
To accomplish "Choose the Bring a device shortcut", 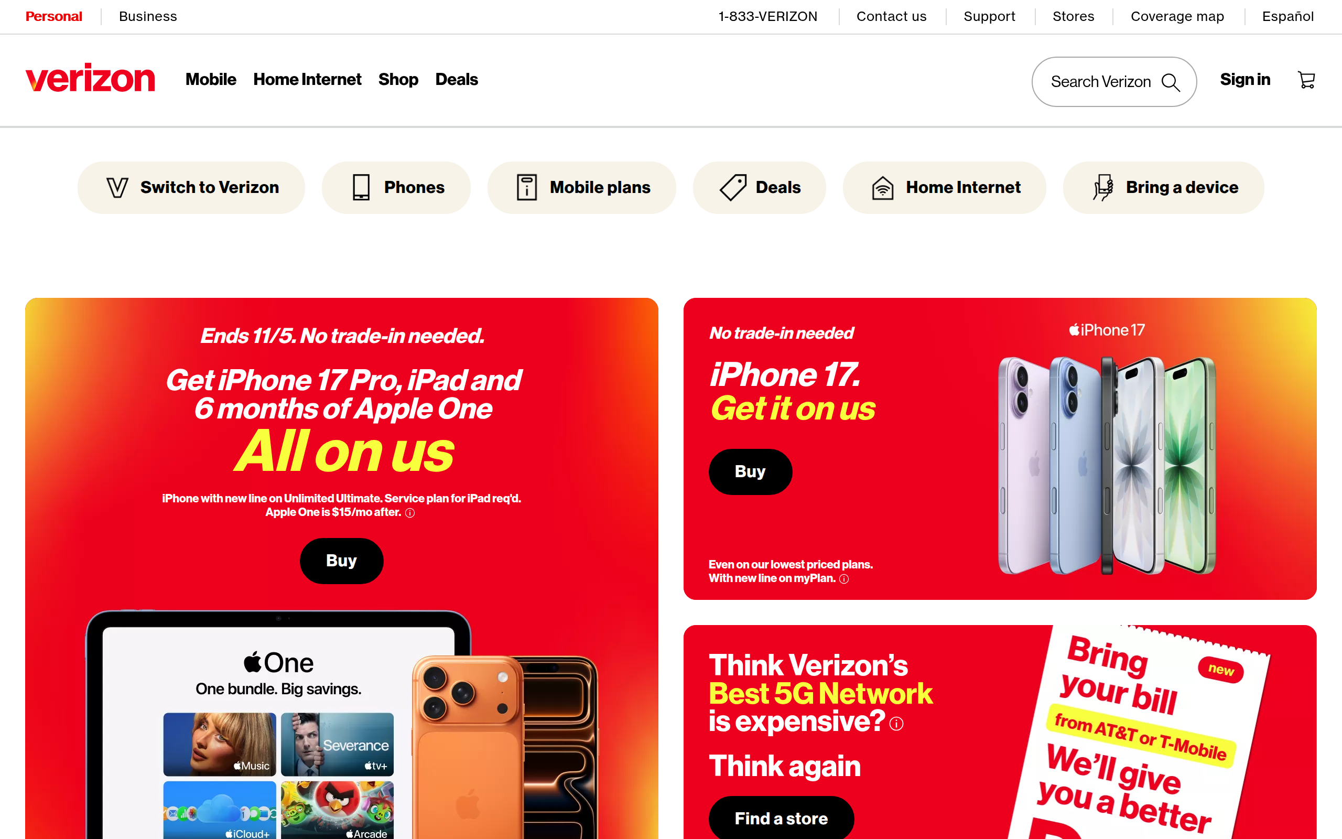I will [1163, 188].
